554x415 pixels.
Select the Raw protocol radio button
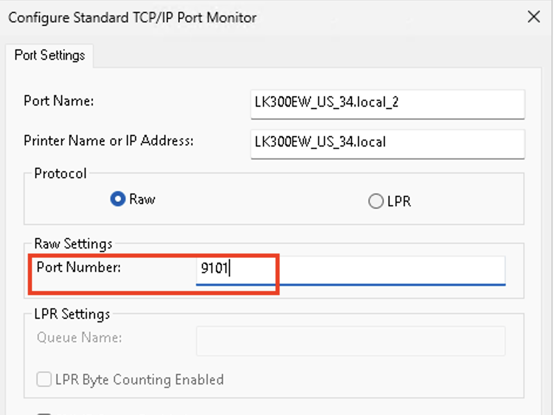click(118, 200)
